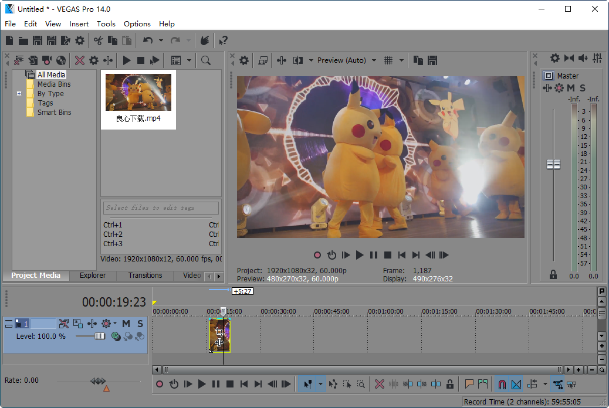
Task: Copy selection using main toolbar Copy icon
Action: (112, 40)
